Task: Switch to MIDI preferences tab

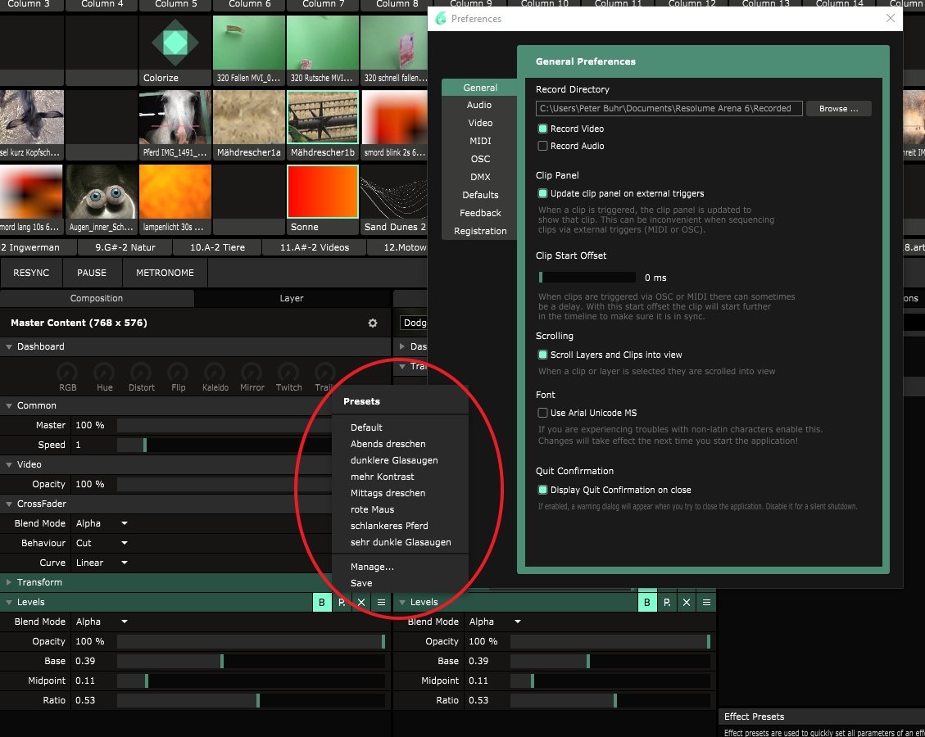Action: (480, 141)
